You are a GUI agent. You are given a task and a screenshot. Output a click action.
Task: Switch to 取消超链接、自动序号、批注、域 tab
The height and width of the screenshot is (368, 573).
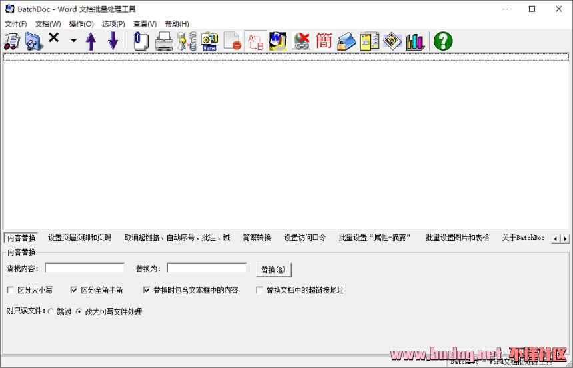177,238
